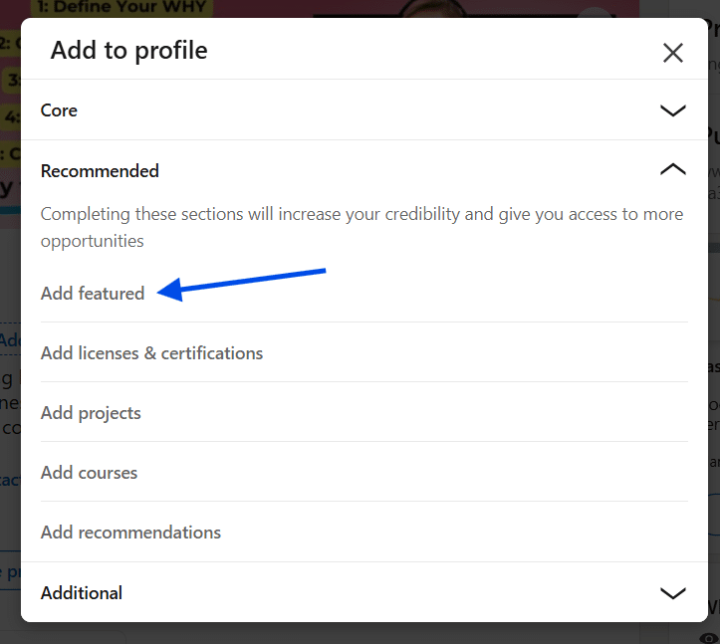
Task: Select Add projects
Action: point(91,413)
